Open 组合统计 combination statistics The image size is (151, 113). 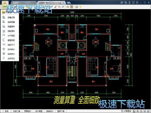[10, 54]
